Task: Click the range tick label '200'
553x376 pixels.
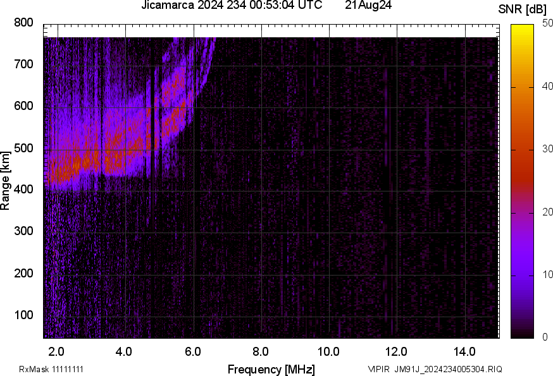Action: click(23, 273)
